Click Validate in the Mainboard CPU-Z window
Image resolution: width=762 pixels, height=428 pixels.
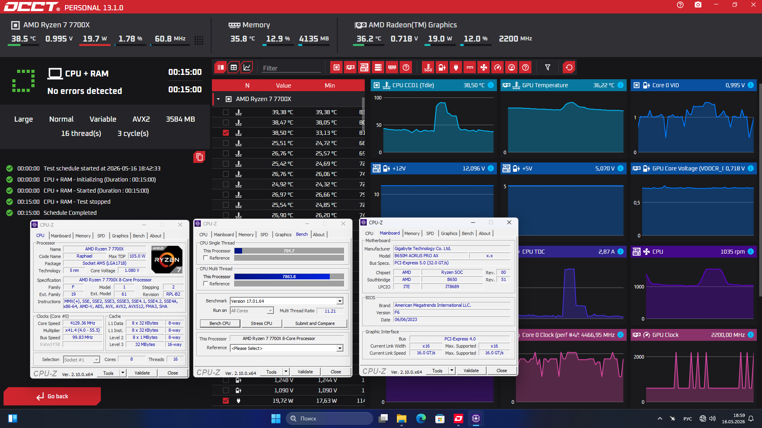(x=471, y=371)
